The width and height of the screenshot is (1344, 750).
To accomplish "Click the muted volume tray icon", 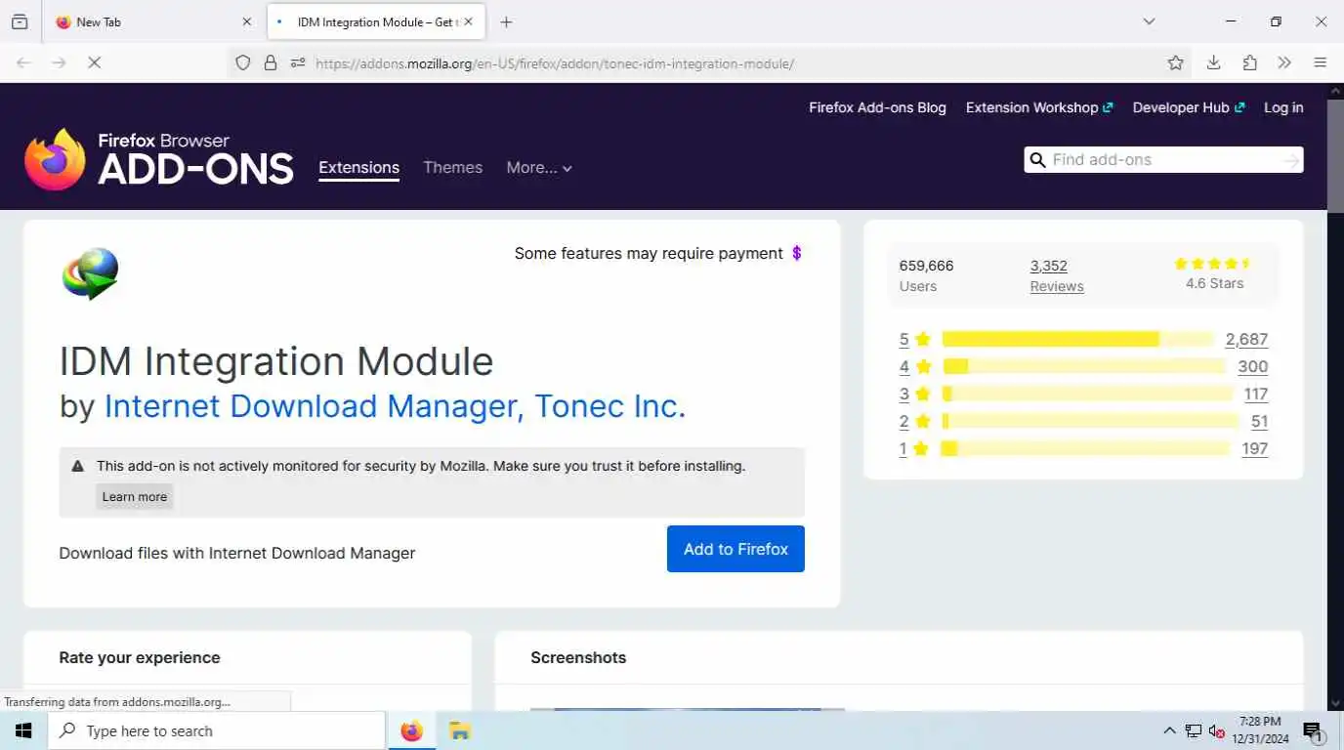I will click(1217, 730).
